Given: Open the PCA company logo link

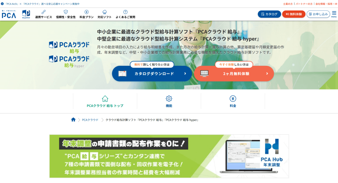Looking at the screenshot, I should pyautogui.click(x=9, y=14).
